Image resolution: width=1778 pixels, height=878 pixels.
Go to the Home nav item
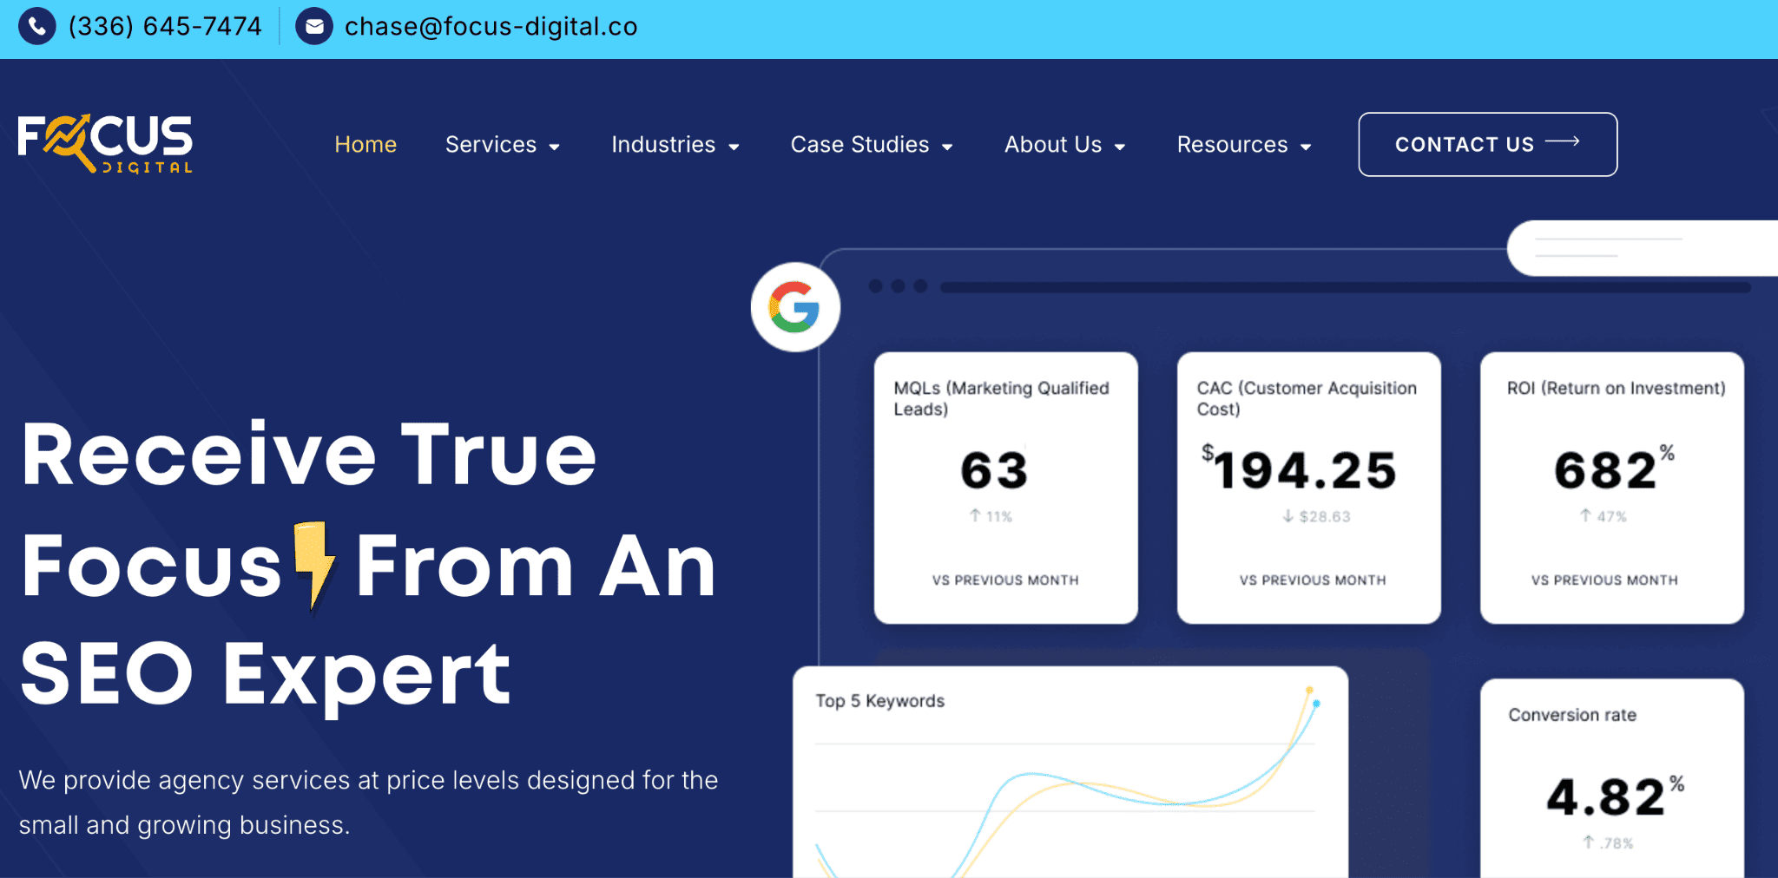coord(365,145)
